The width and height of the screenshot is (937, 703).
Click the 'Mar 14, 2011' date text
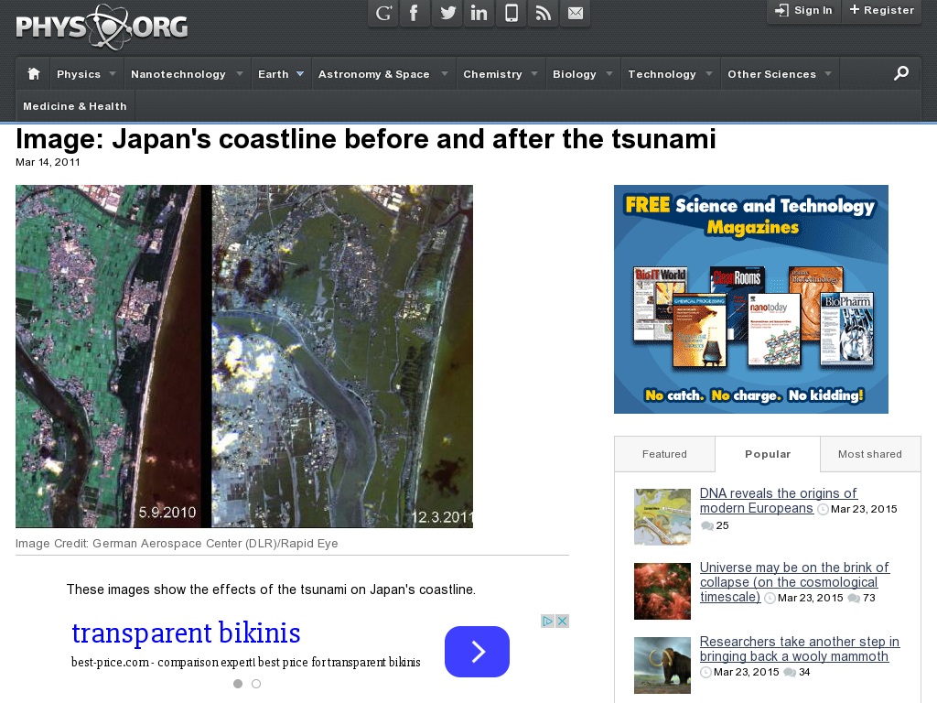click(48, 162)
